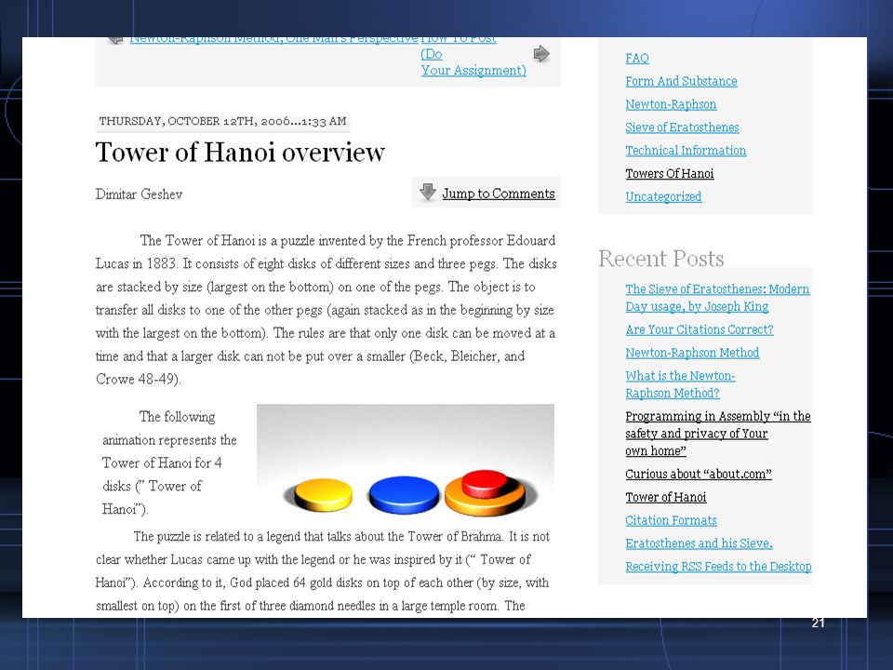Viewport: 893px width, 670px height.
Task: Open 'Receiving RSS Feeds to the Desktop' post
Action: click(x=718, y=567)
